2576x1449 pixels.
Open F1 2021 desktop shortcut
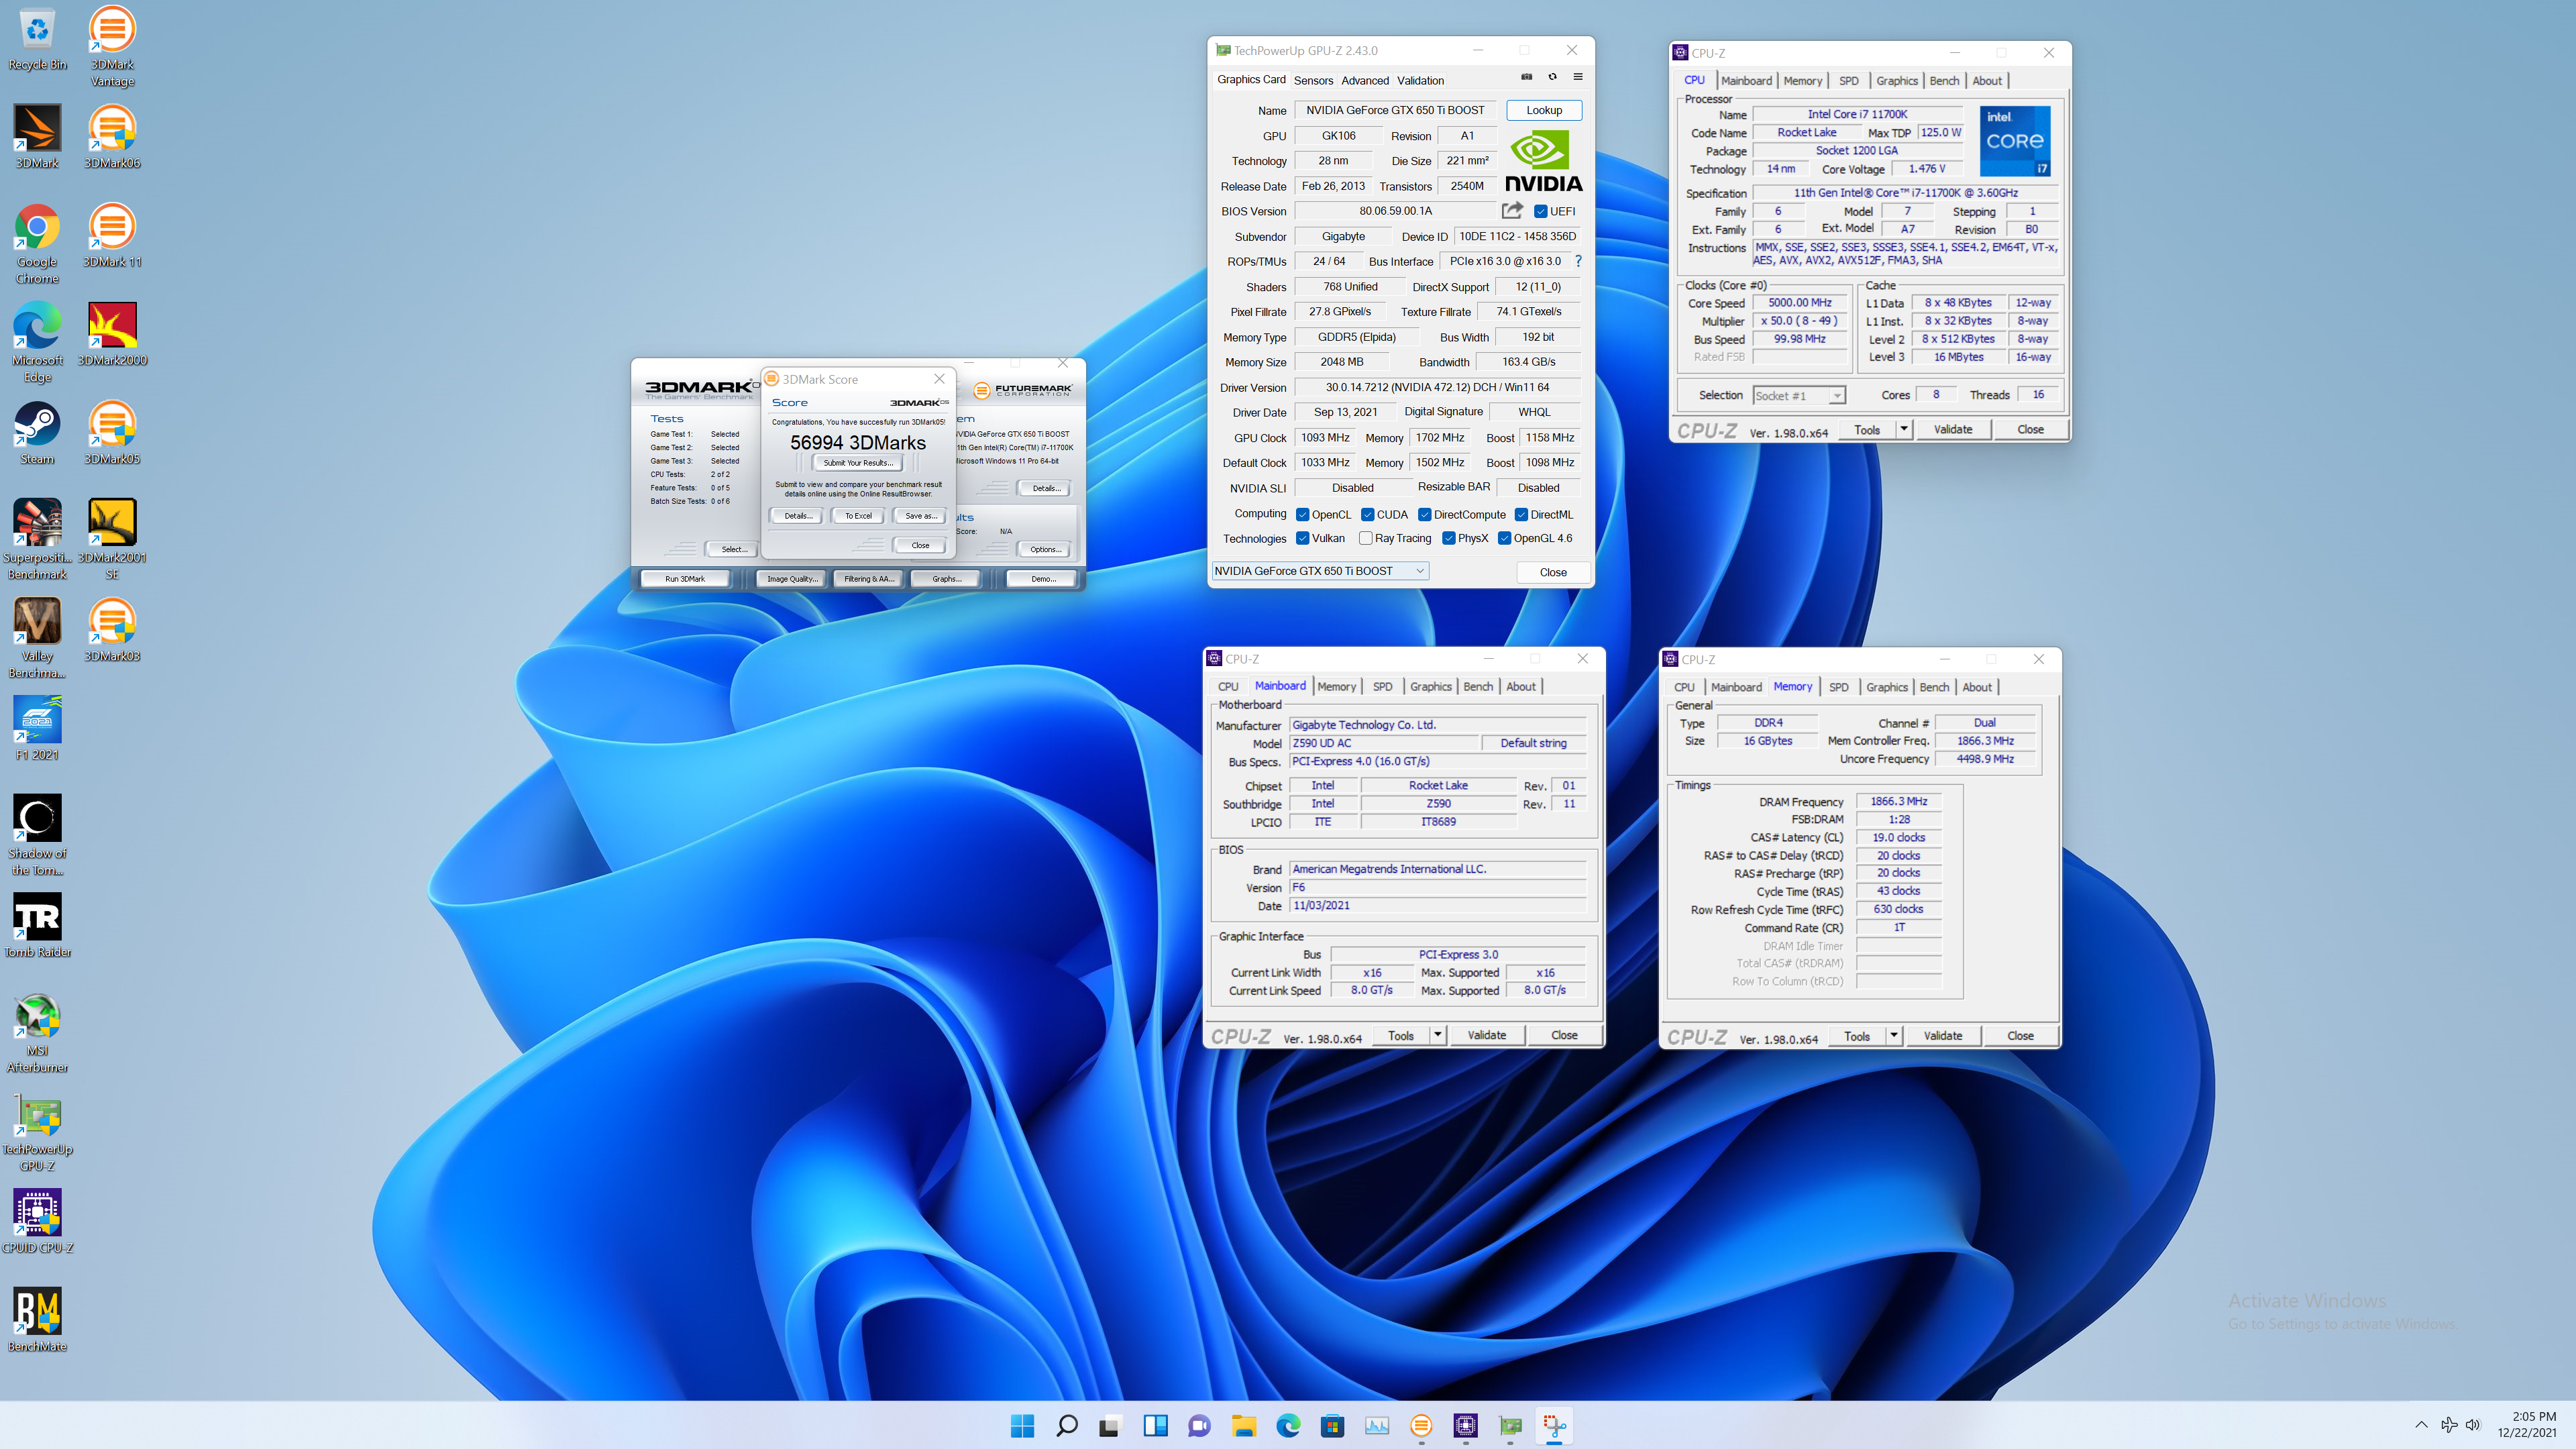click(37, 729)
